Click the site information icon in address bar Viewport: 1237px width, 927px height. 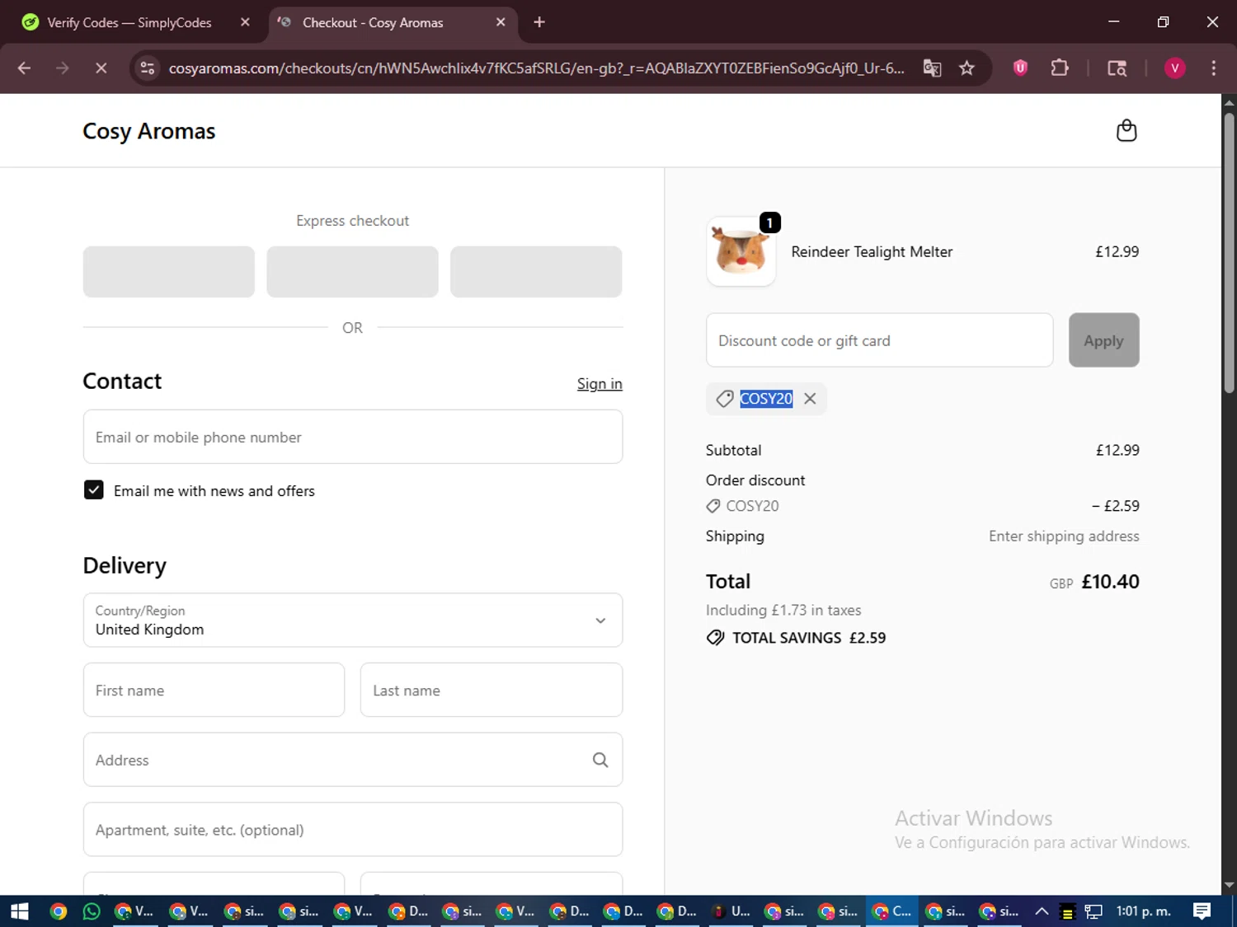(x=148, y=68)
